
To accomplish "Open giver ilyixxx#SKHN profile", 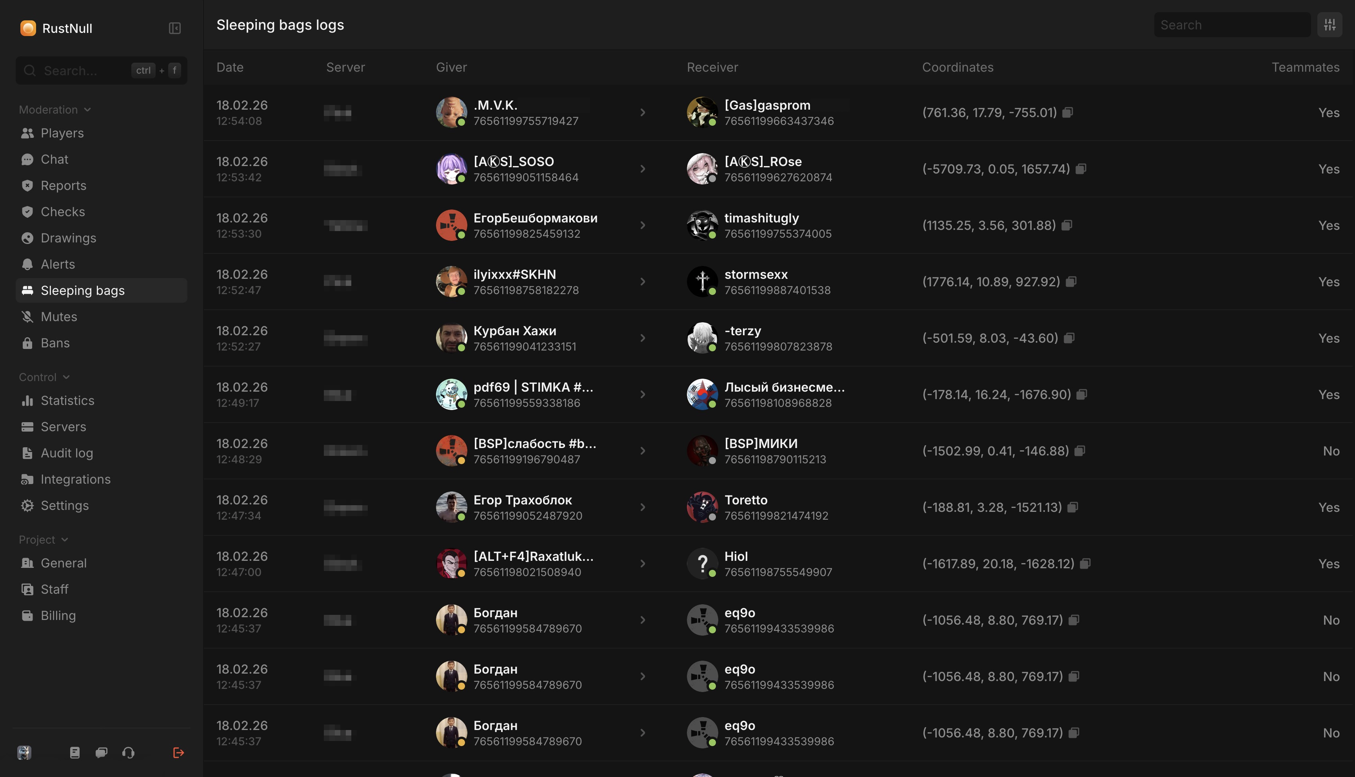I will coord(514,274).
